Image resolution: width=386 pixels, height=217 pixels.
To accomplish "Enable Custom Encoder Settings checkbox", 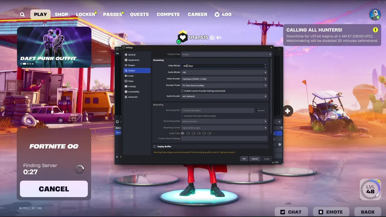I will pos(182,91).
